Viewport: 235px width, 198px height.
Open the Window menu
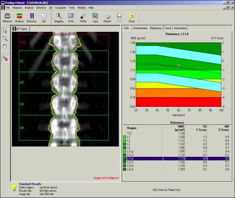tap(82, 8)
